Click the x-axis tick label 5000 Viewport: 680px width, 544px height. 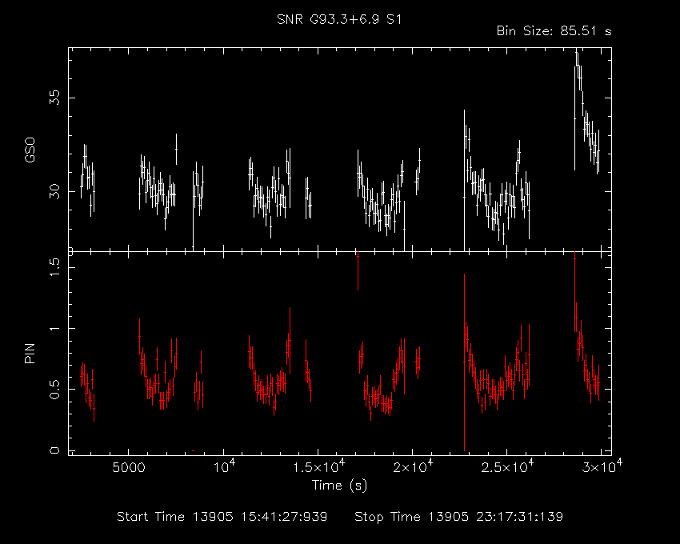[128, 468]
